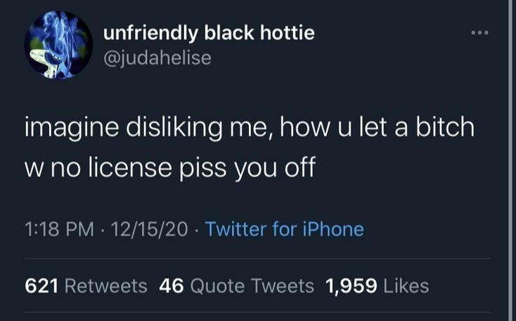Screen dimensions: 516x321
Task: Visit the @judahelise handle
Action: [157, 58]
